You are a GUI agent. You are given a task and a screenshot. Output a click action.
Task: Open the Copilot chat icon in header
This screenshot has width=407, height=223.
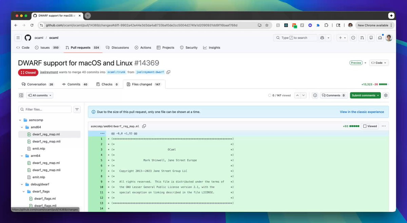point(322,38)
